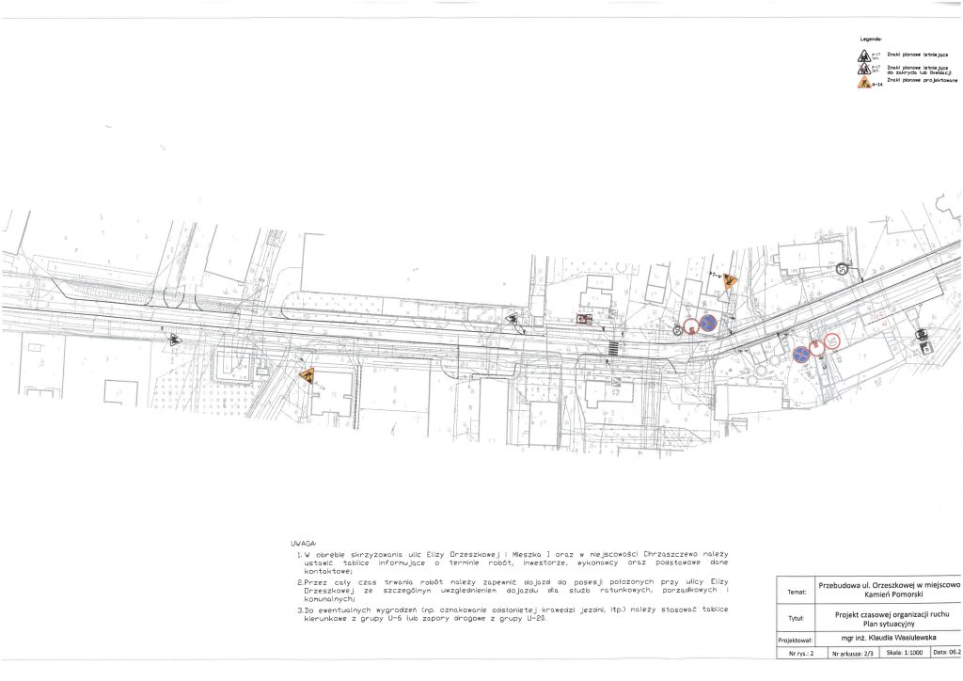Select the blue no-stopping sign beside the 50 sign

click(x=801, y=354)
